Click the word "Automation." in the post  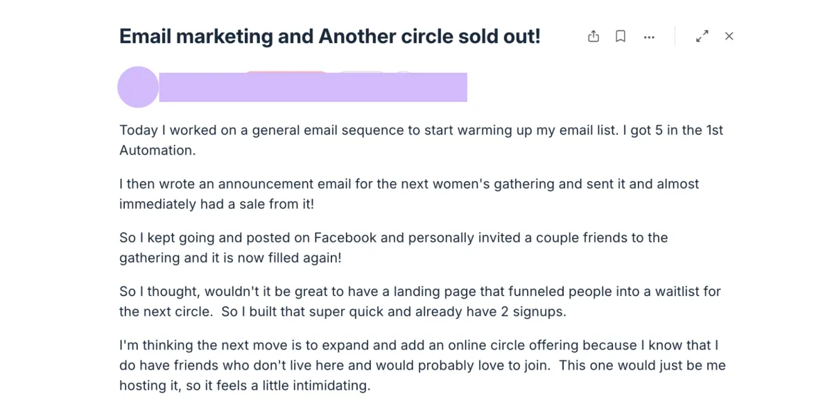click(157, 150)
